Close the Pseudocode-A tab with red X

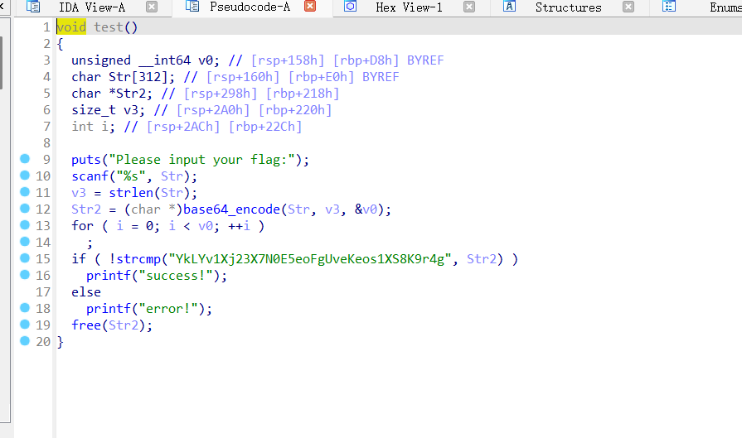310,6
